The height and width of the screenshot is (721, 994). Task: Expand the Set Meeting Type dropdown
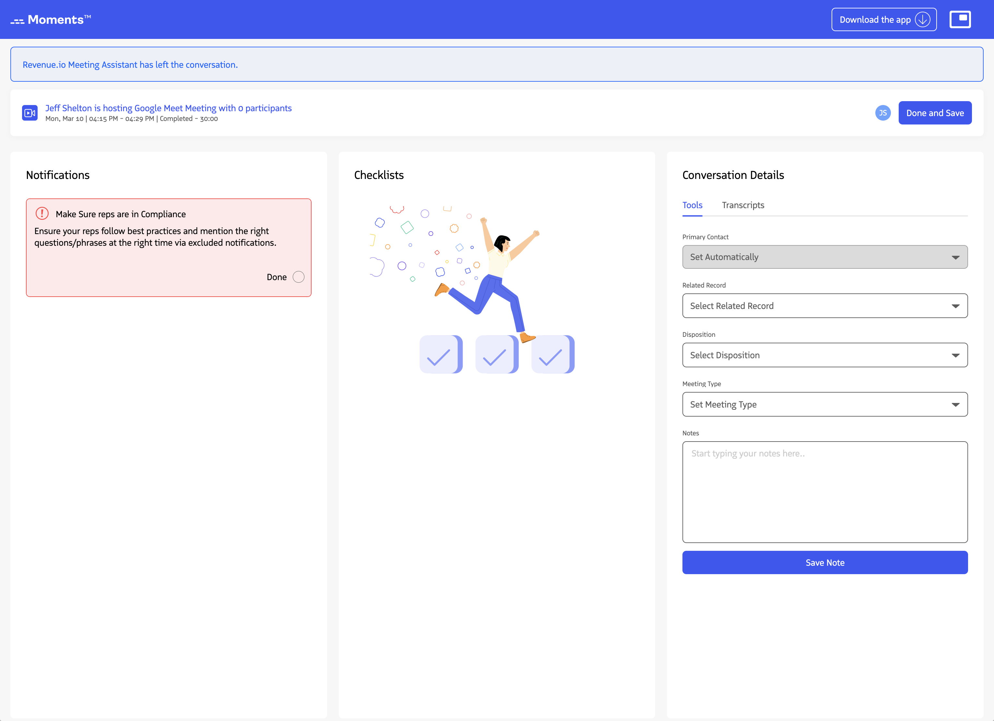(824, 404)
